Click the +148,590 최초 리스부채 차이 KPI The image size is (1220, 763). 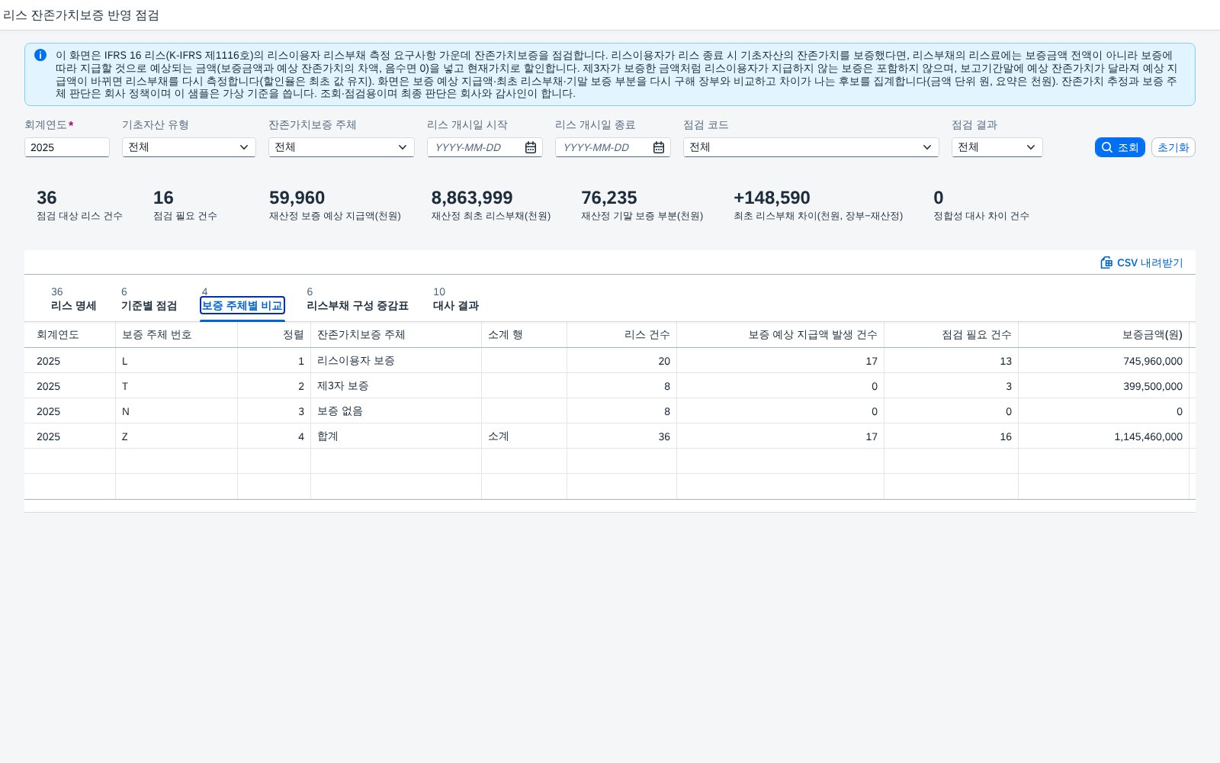(x=818, y=205)
